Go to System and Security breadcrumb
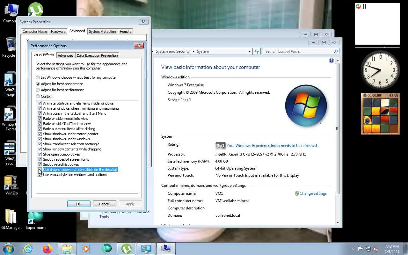This screenshot has height=255, width=408. click(x=173, y=51)
